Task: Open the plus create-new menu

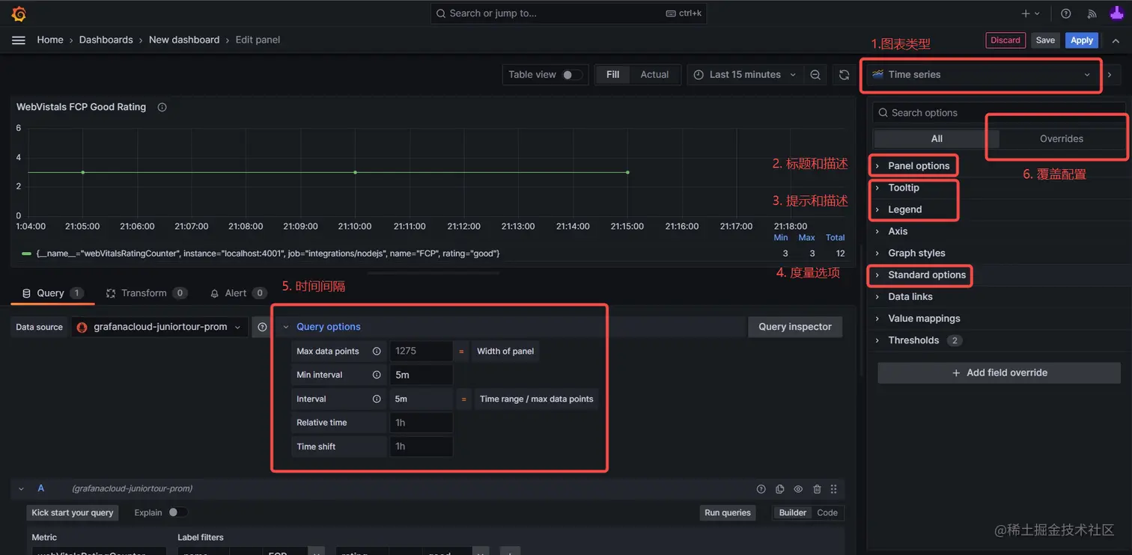Action: point(1031,13)
